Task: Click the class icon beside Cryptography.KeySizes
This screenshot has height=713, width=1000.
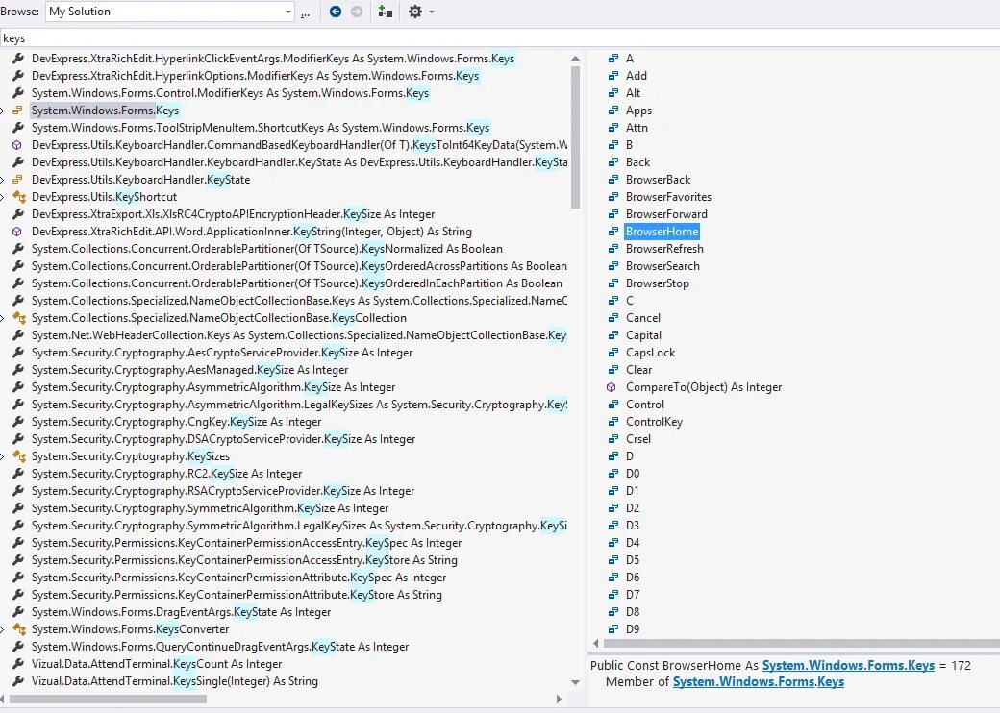Action: (18, 456)
